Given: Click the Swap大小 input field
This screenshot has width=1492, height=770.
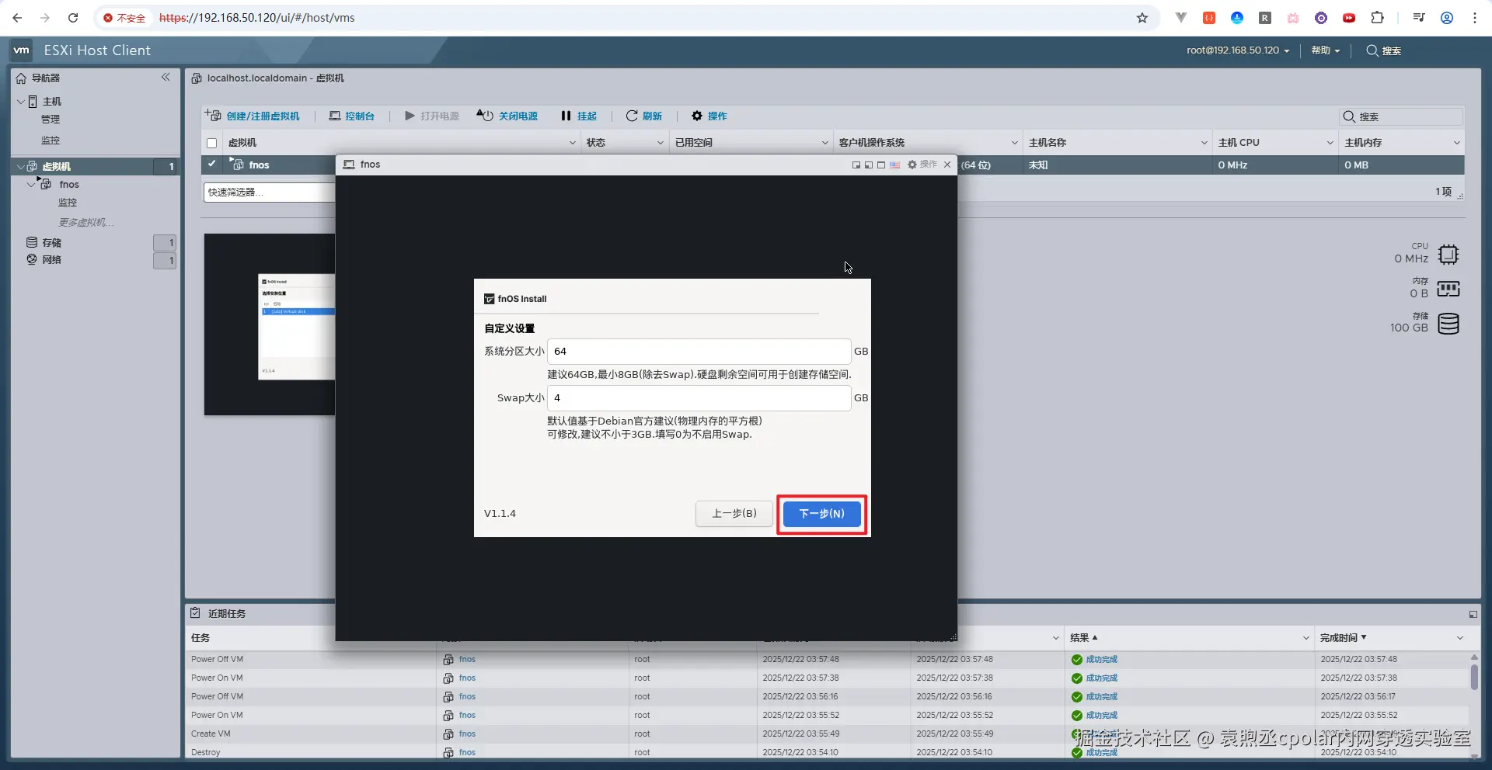Looking at the screenshot, I should [699, 398].
